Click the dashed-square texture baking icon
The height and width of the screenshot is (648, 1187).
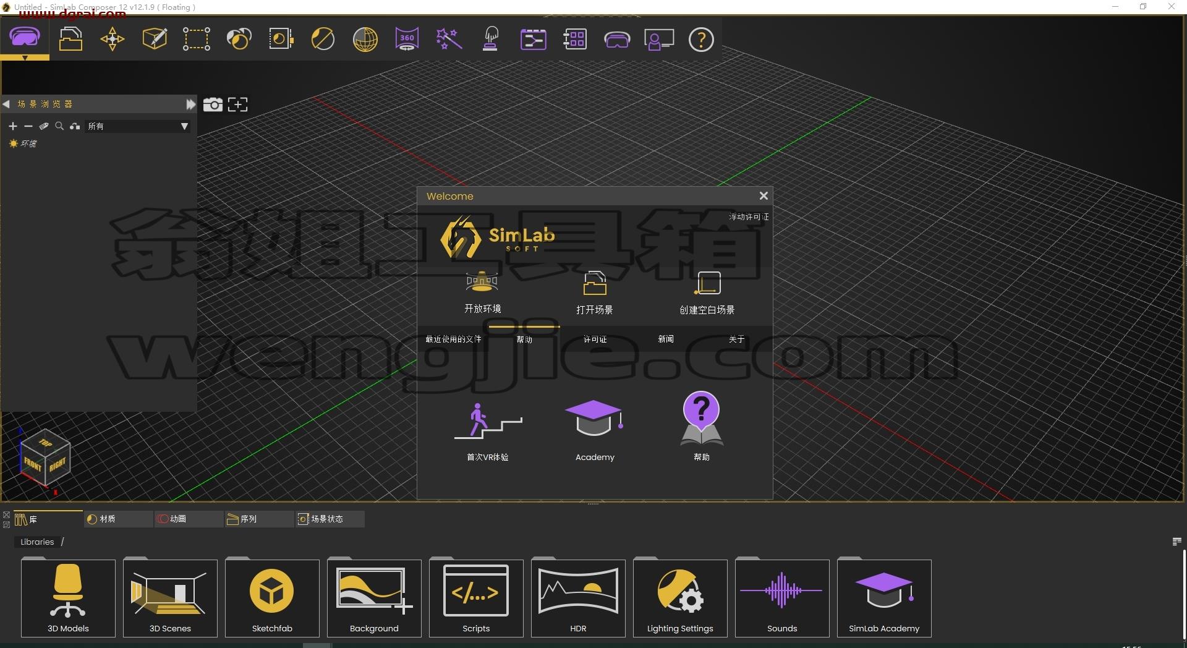pyautogui.click(x=281, y=39)
